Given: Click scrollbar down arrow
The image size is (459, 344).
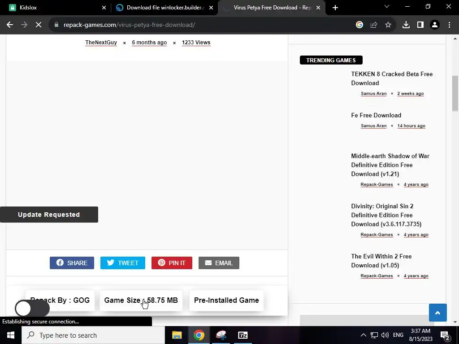Looking at the screenshot, I should 455,322.
